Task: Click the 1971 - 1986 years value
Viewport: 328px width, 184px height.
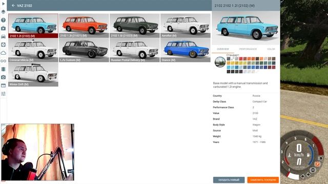Action: pyautogui.click(x=259, y=142)
